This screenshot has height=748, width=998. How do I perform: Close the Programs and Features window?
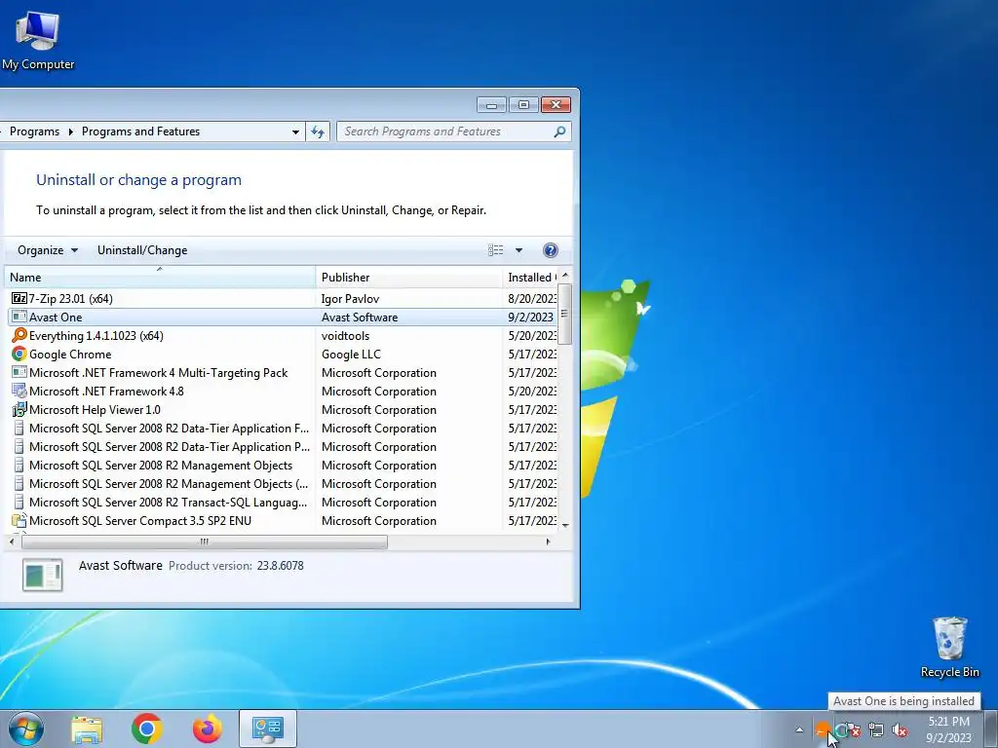556,105
